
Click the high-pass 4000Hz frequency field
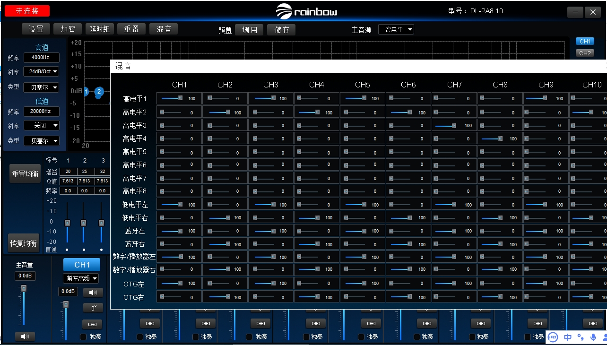(x=42, y=58)
